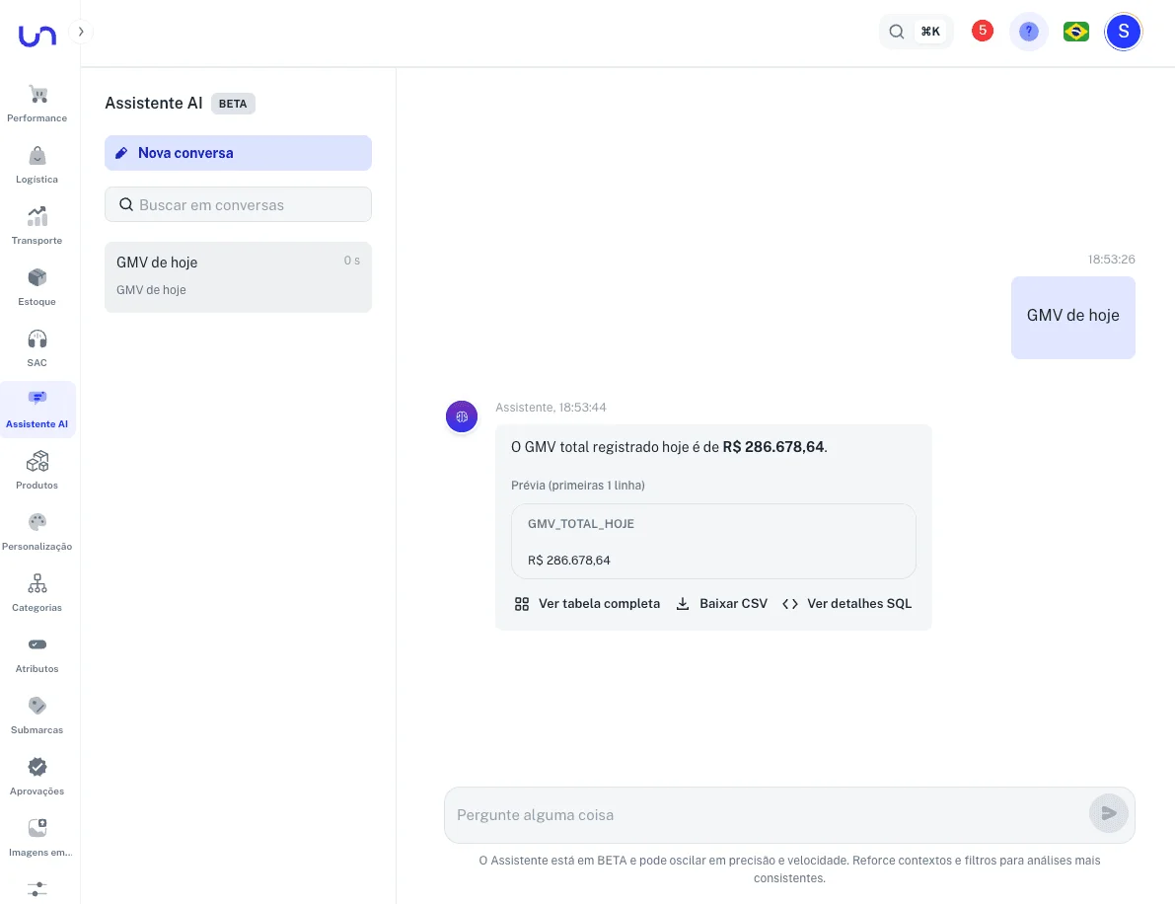This screenshot has width=1175, height=904.
Task: Click the red notifications badge
Action: (982, 31)
